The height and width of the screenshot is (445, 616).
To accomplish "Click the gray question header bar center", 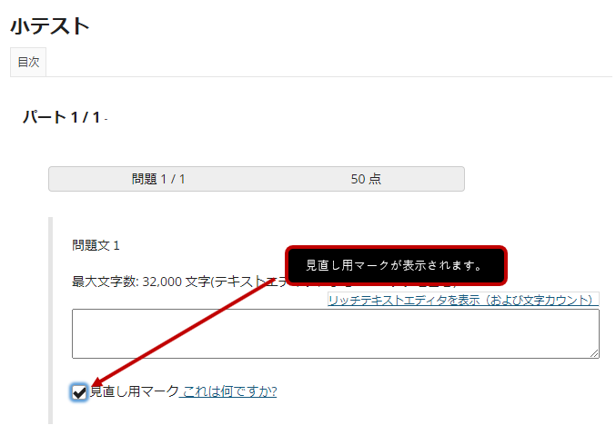I will pyautogui.click(x=257, y=179).
